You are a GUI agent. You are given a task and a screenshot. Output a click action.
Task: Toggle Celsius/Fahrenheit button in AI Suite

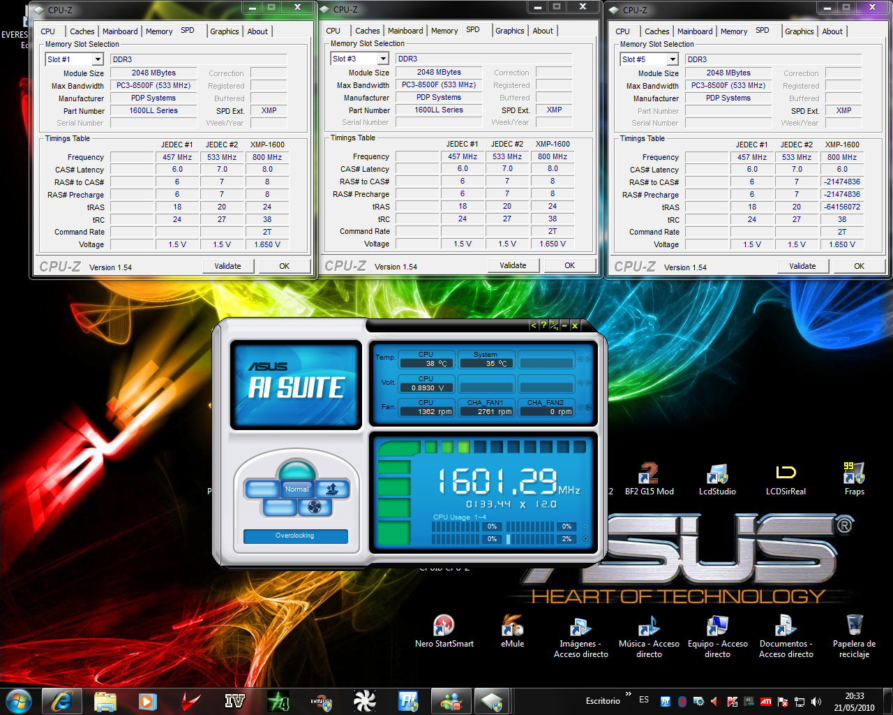(554, 325)
